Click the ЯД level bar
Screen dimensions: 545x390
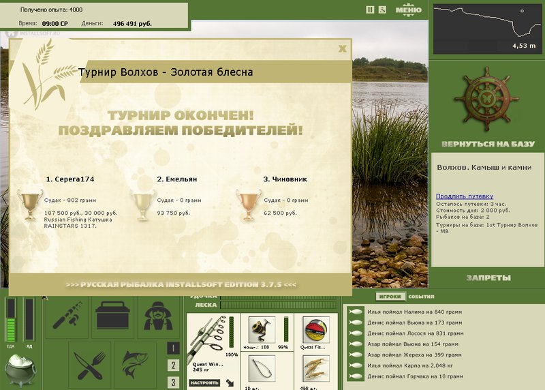pos(29,320)
